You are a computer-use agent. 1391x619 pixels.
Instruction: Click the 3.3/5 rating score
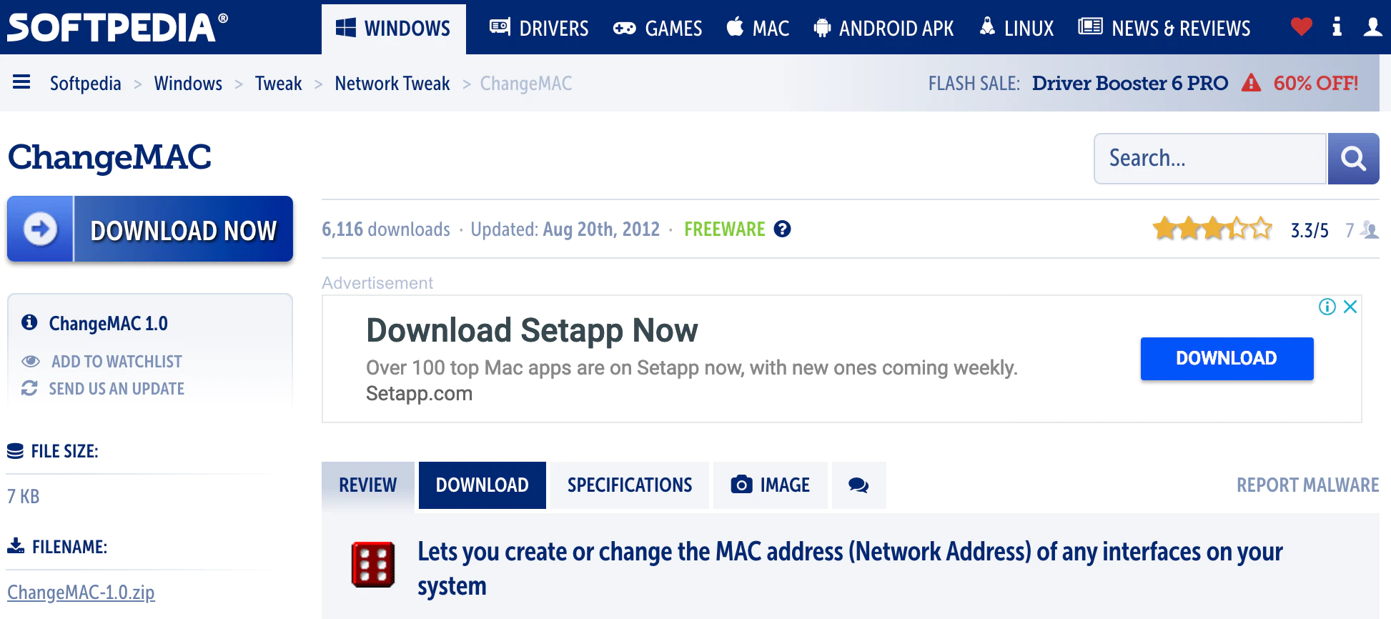click(1310, 230)
